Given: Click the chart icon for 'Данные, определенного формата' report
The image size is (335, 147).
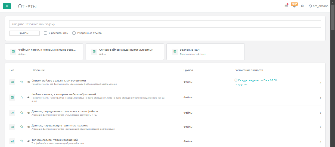Looking at the screenshot, I should [x=12, y=113].
